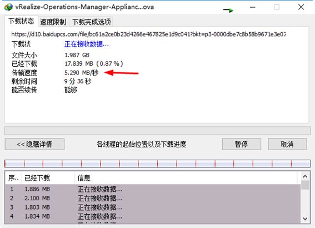
Task: Click the 序.. column header
Action: (x=13, y=178)
